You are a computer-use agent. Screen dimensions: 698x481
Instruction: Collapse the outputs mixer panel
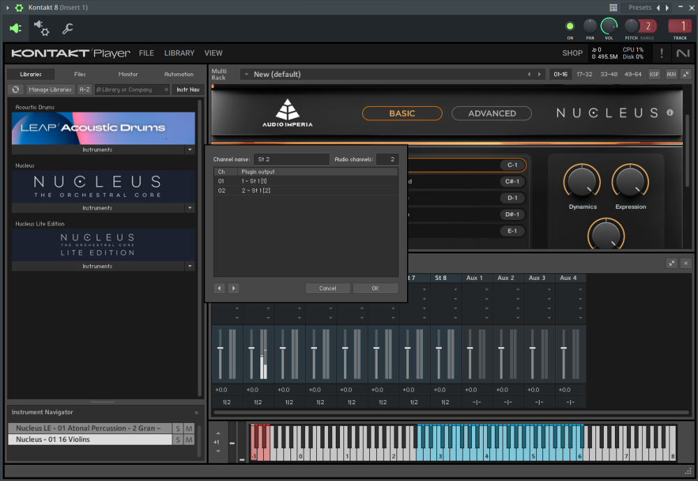tap(671, 263)
